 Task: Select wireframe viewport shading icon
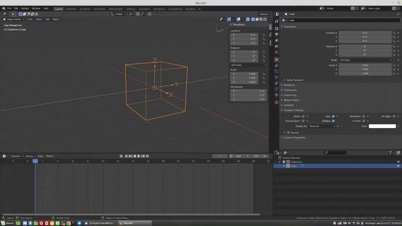point(253,19)
